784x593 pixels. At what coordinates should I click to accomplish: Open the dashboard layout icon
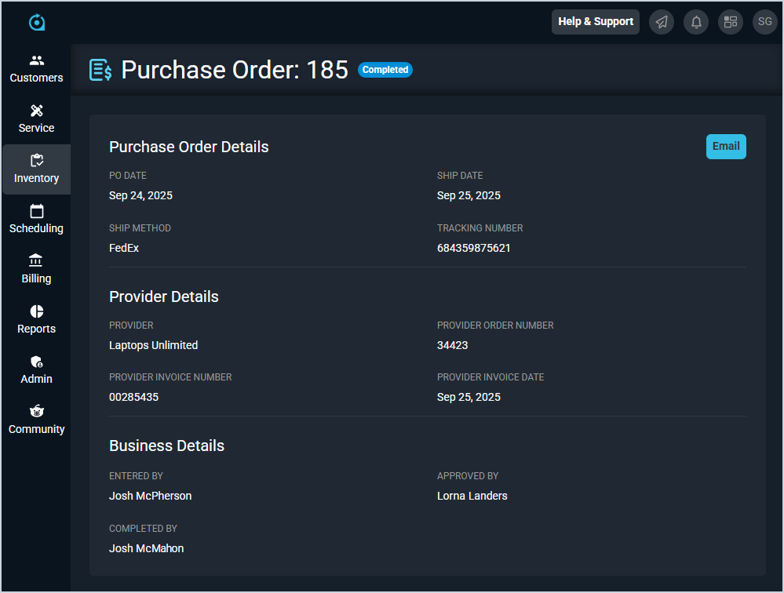tap(731, 22)
